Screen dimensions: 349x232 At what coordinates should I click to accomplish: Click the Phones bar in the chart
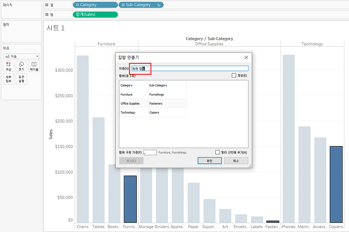click(289, 139)
